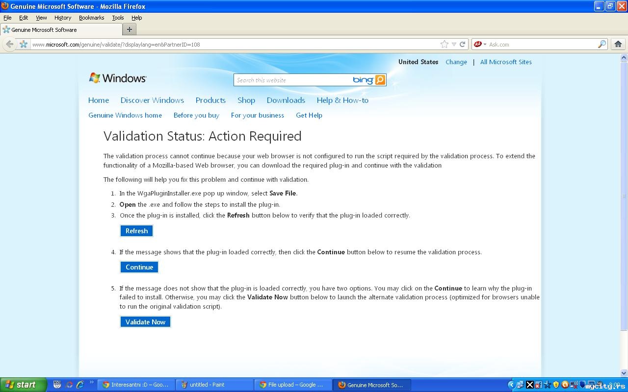Go to the Home navigation link

pyautogui.click(x=99, y=100)
